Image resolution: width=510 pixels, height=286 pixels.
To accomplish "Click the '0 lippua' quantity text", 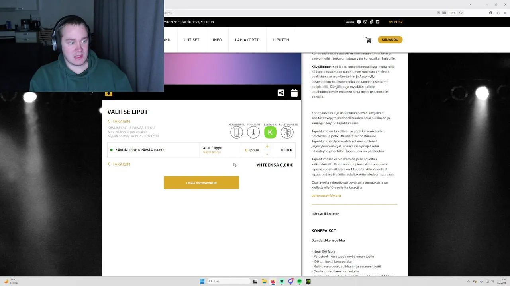I will coord(252,150).
